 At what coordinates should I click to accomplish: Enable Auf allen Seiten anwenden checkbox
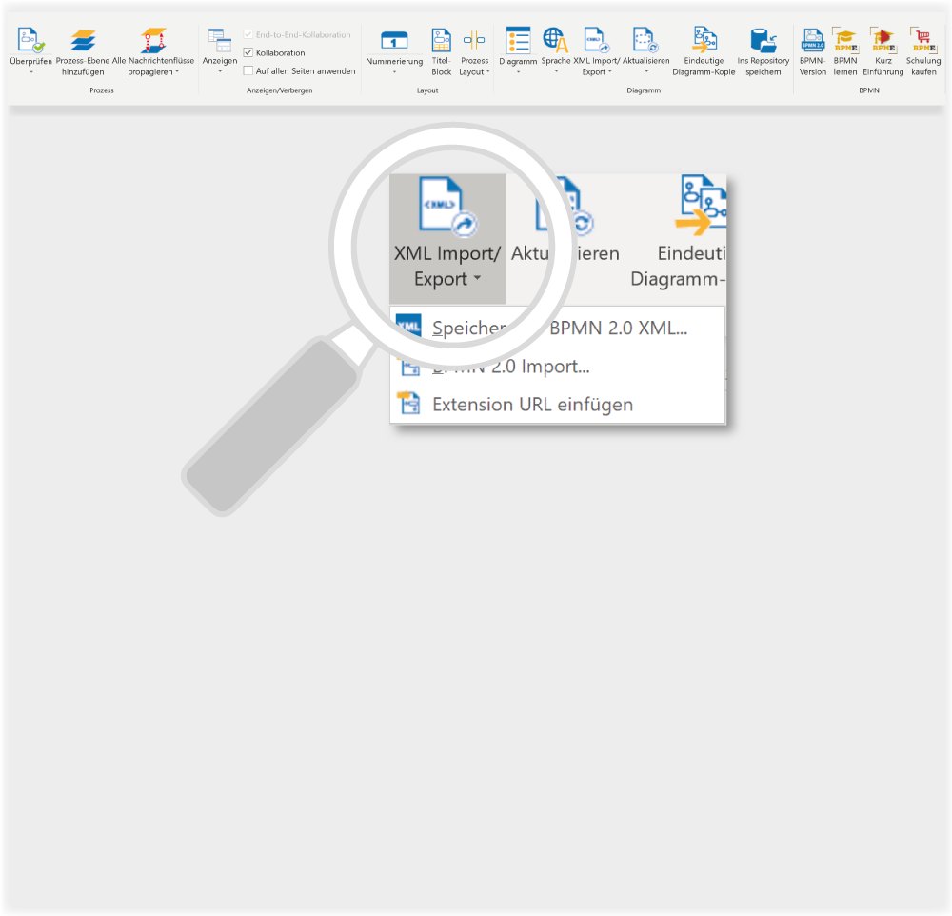tap(248, 71)
